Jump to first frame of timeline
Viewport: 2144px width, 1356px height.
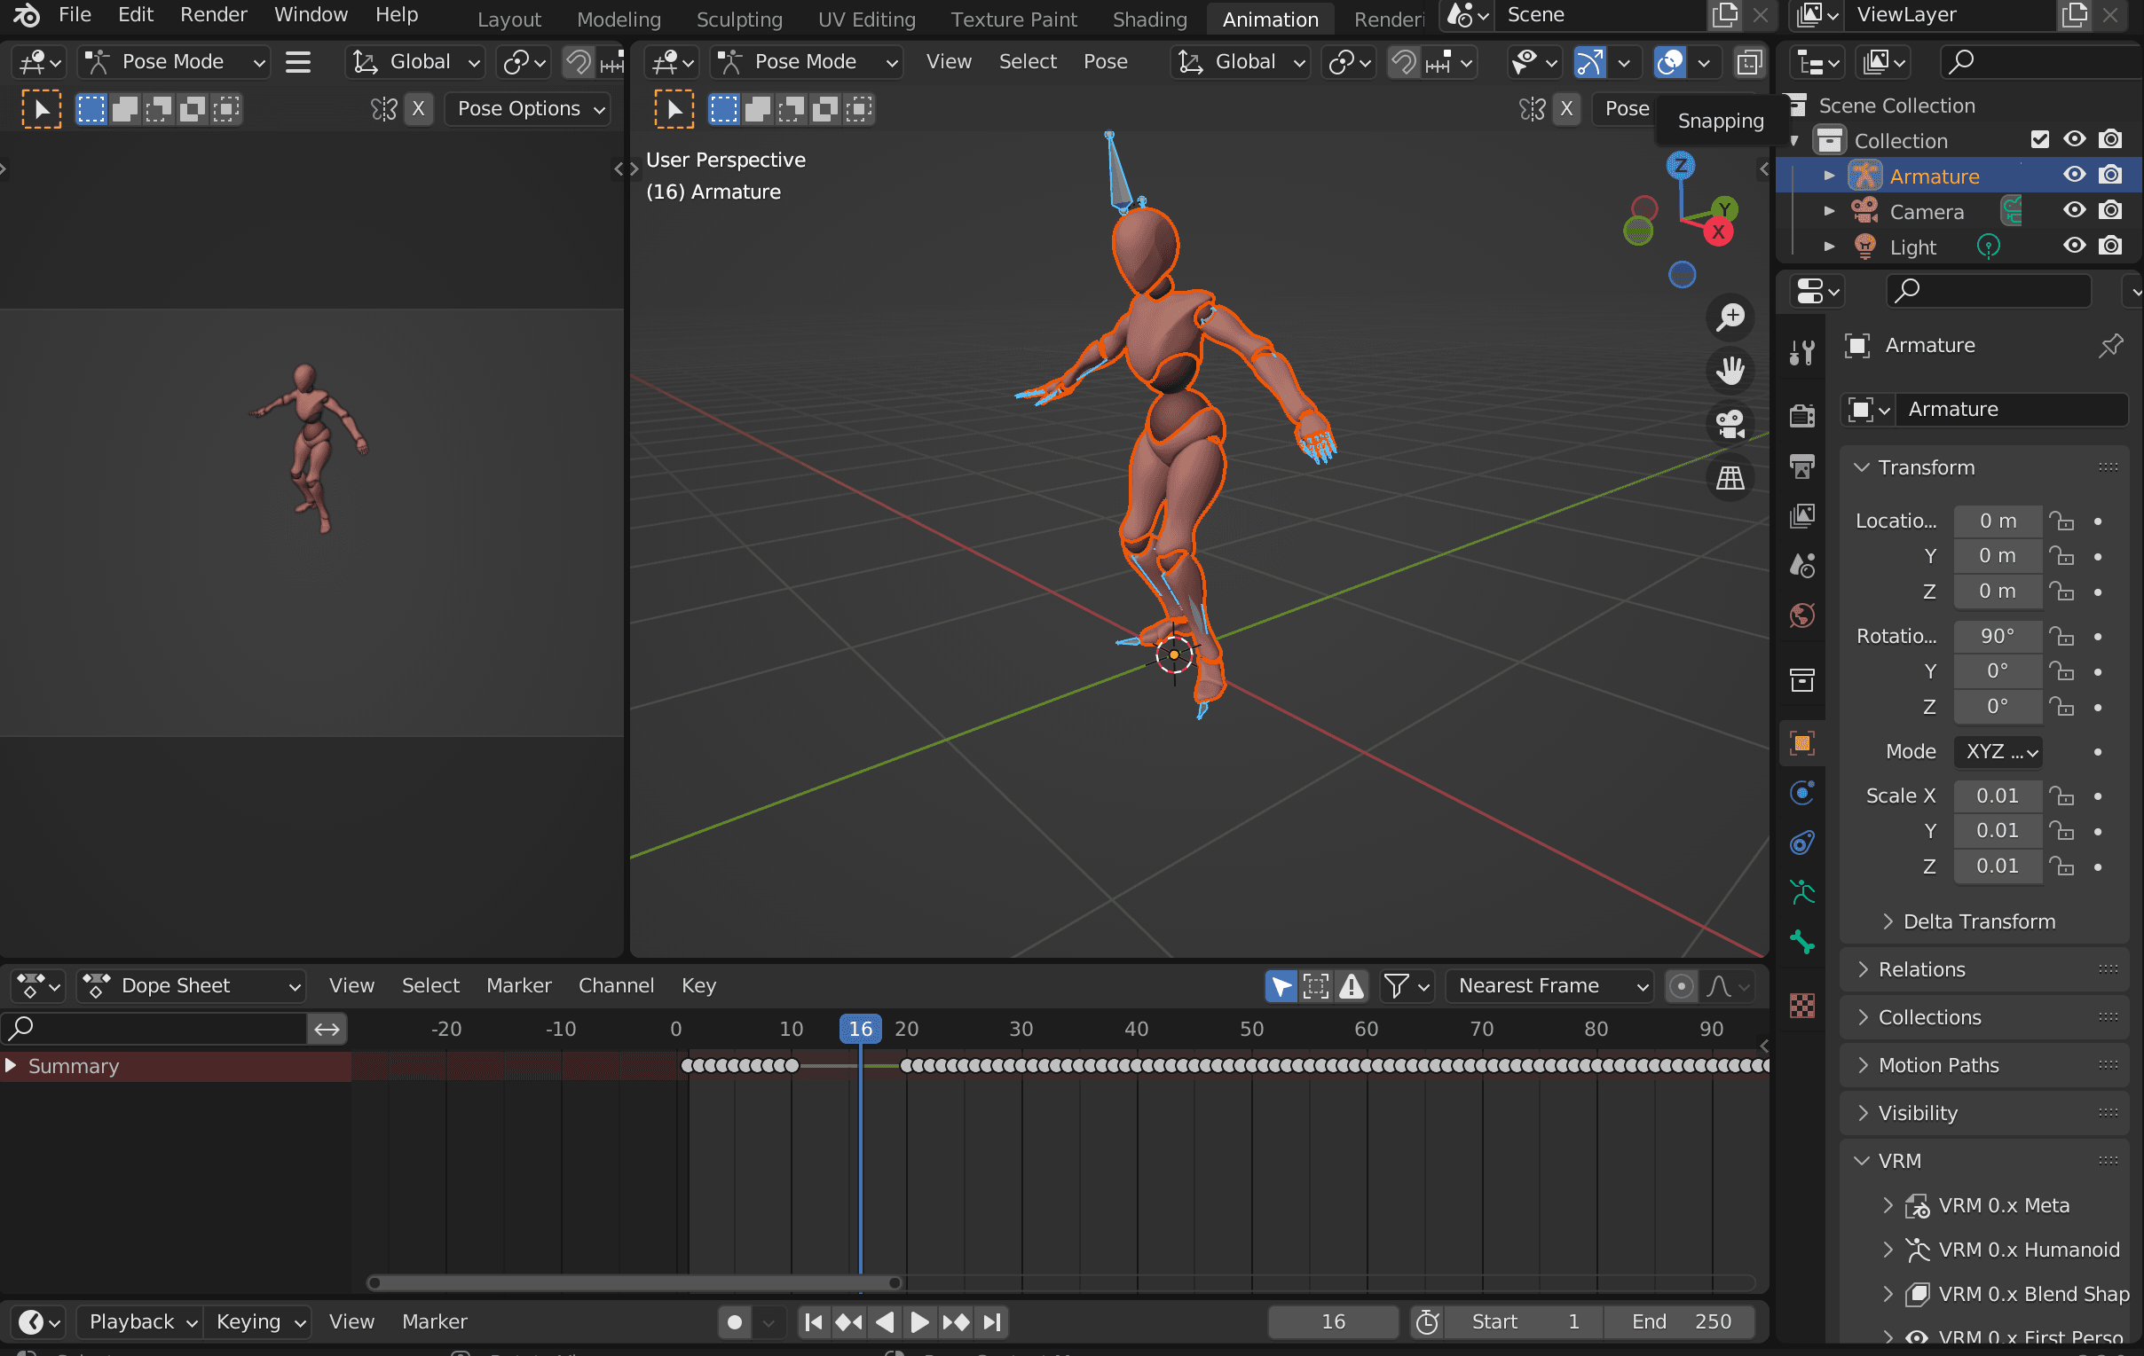click(x=813, y=1322)
